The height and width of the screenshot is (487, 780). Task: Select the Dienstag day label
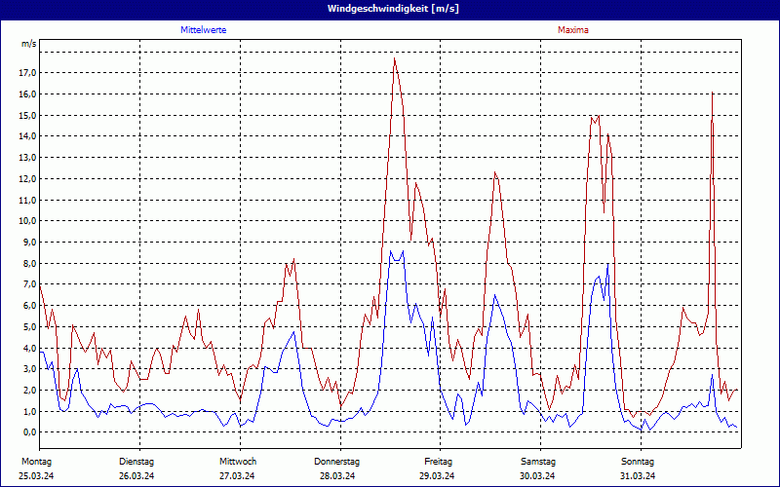[136, 461]
